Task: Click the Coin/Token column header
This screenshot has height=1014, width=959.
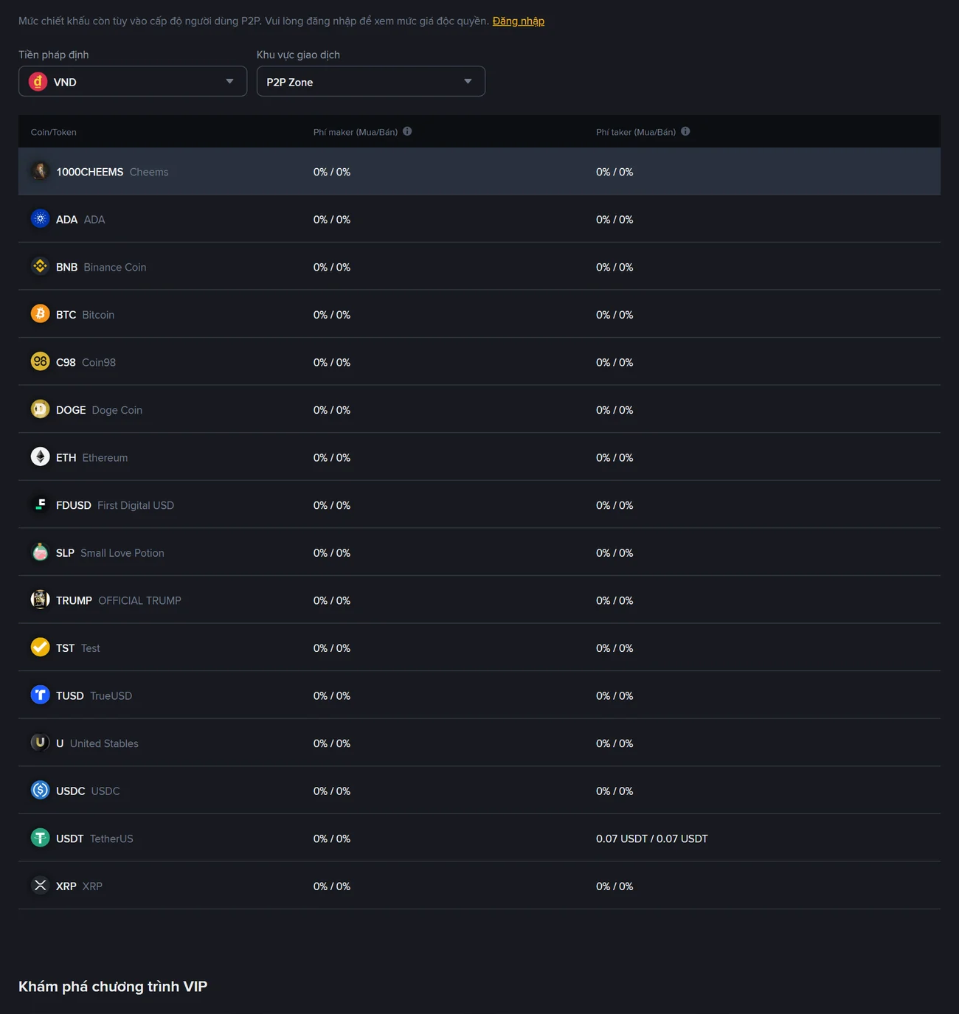Action: (x=54, y=132)
